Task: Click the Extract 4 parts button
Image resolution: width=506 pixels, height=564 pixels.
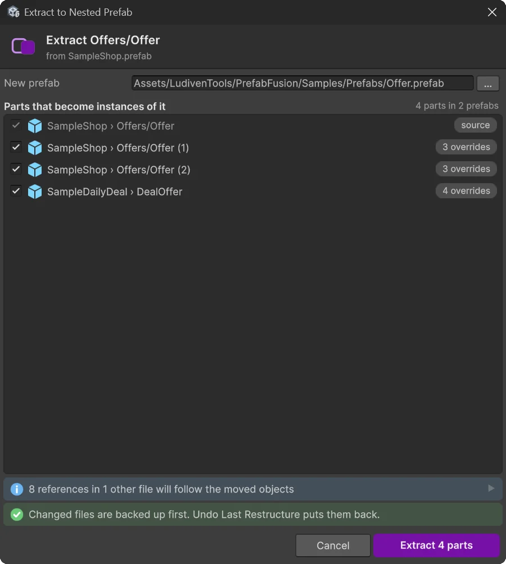Action: (436, 545)
